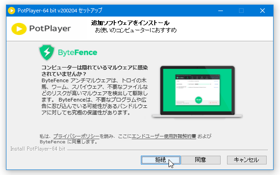The height and width of the screenshot is (175, 280).
Task: Close the PotPlayer setup window
Action: (262, 11)
